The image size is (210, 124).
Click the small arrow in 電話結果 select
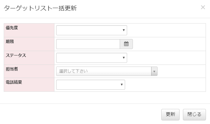pyautogui.click(x=122, y=85)
